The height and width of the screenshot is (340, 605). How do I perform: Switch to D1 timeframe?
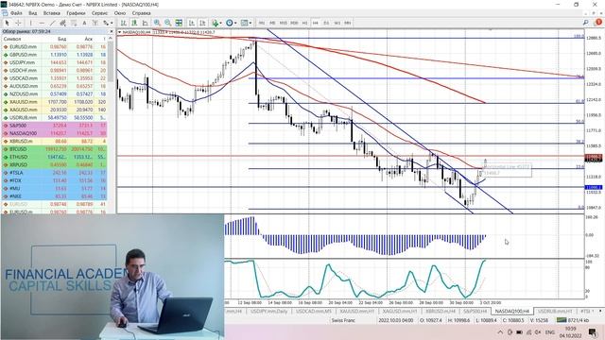[x=326, y=23]
